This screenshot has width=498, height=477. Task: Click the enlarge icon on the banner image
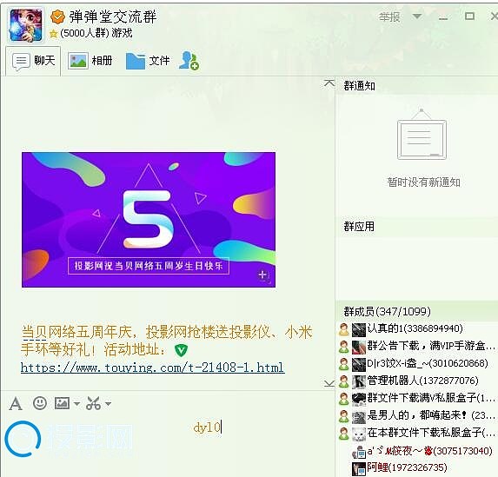263,275
